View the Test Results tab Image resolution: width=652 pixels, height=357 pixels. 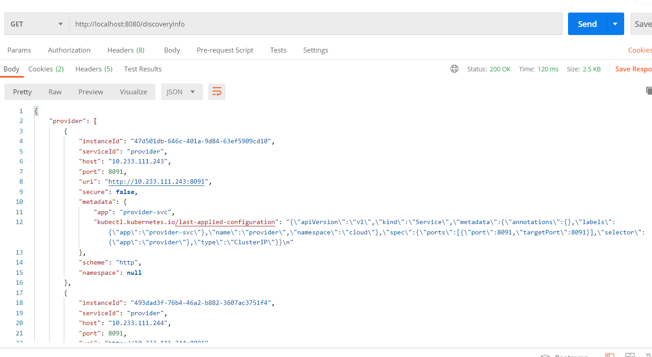pyautogui.click(x=142, y=69)
